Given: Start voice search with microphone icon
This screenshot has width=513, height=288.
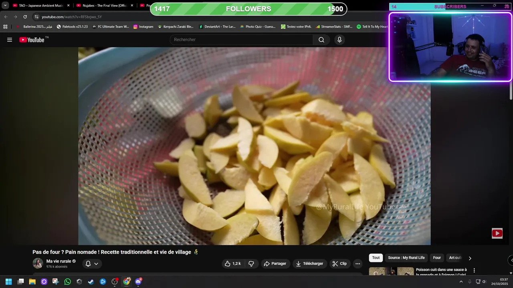Looking at the screenshot, I should [339, 40].
